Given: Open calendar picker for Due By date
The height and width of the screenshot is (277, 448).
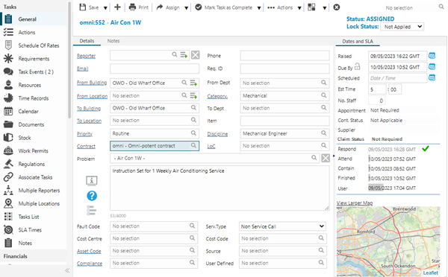Looking at the screenshot, I should coord(432,67).
